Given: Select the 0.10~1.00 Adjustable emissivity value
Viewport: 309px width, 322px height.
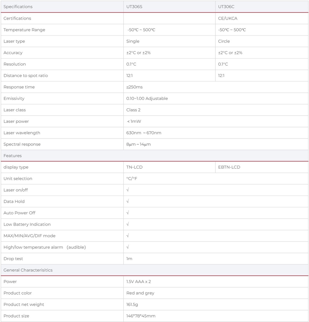Looking at the screenshot, I should tap(147, 98).
